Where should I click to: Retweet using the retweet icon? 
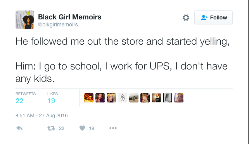pos(51,128)
